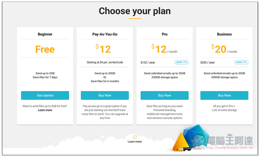This screenshot has width=260, height=157.
Task: Open Learn more link under Beginner plan
Action: [45, 110]
